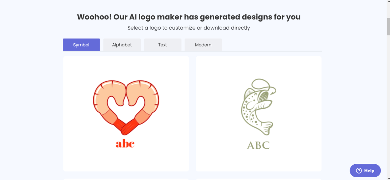The width and height of the screenshot is (390, 180).
Task: Click the partially visible card below shrimp logo
Action: [126, 179]
